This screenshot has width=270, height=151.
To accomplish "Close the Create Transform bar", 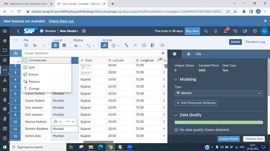I will (x=163, y=53).
